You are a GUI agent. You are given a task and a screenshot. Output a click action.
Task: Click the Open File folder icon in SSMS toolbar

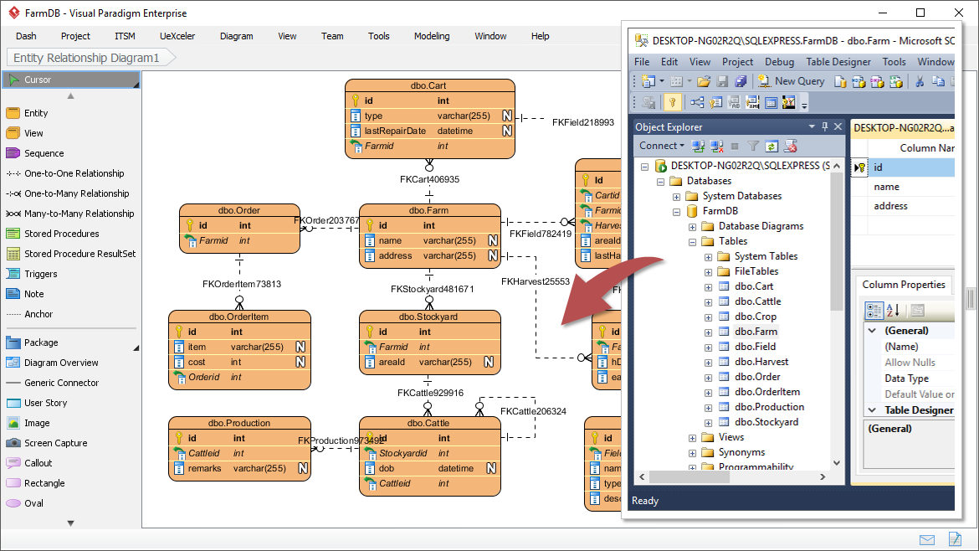tap(704, 81)
